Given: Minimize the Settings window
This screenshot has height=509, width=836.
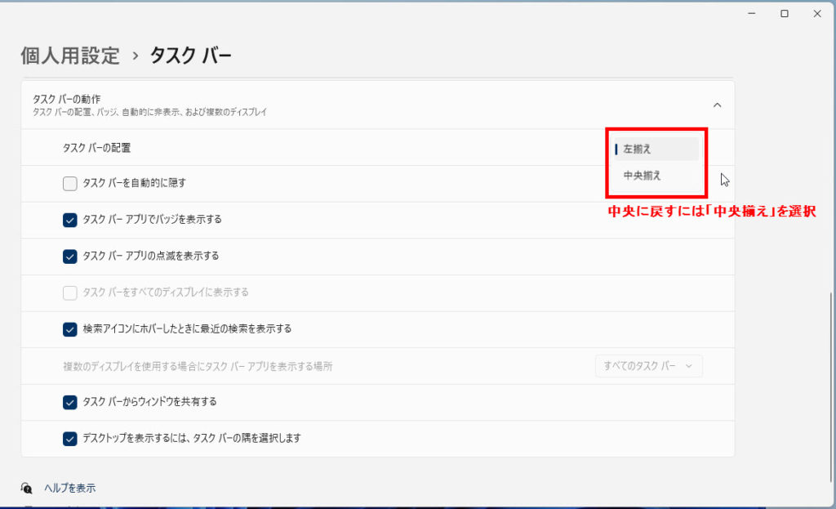Looking at the screenshot, I should [x=750, y=14].
